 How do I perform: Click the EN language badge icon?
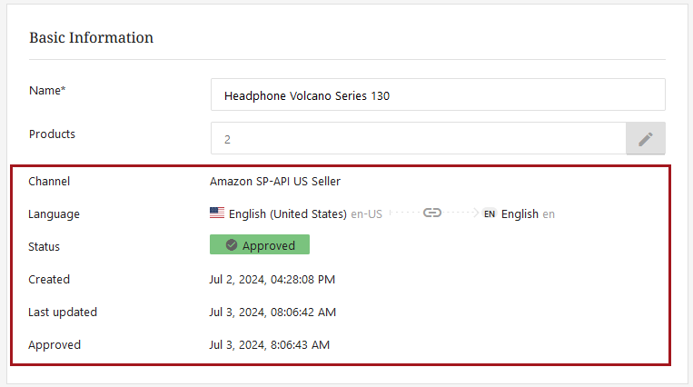pos(490,214)
